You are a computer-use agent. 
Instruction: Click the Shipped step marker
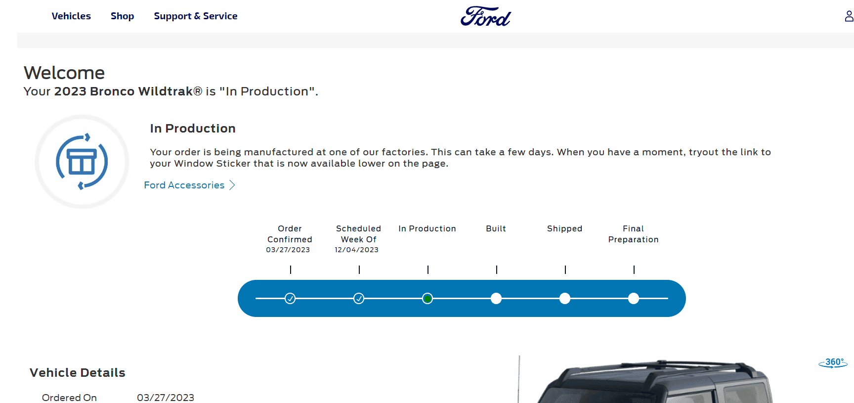point(565,299)
